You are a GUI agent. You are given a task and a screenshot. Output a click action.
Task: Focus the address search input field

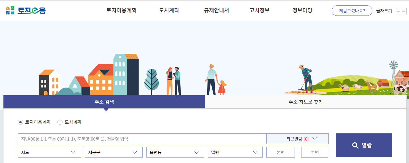coord(142,139)
